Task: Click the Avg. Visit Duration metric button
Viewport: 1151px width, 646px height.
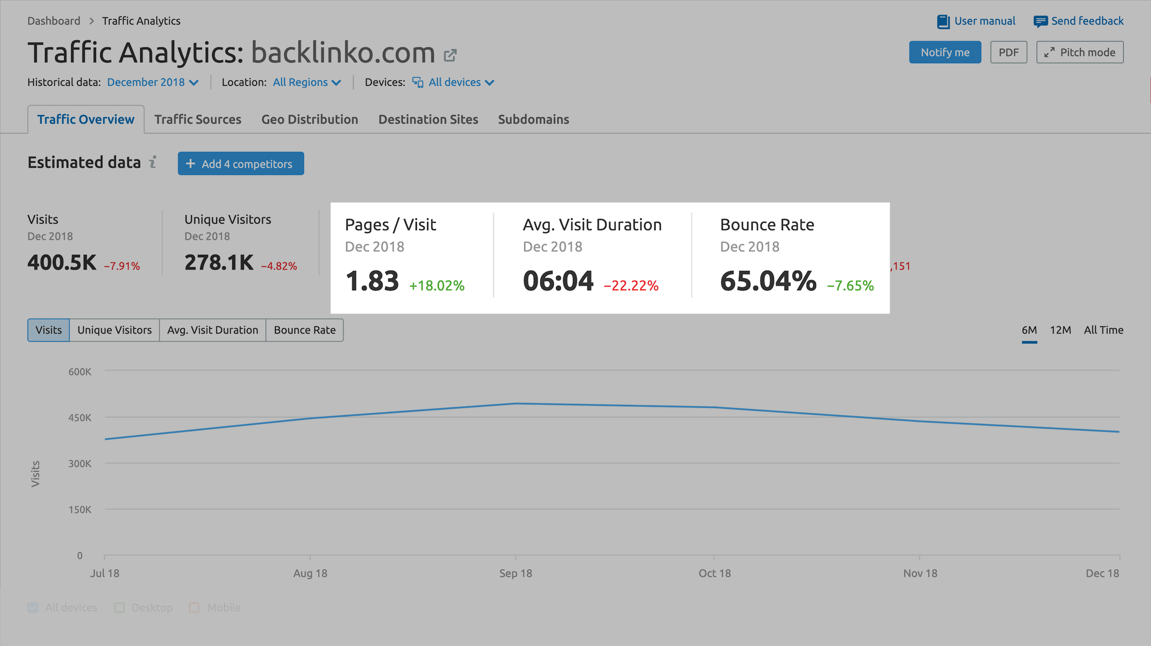Action: point(213,329)
